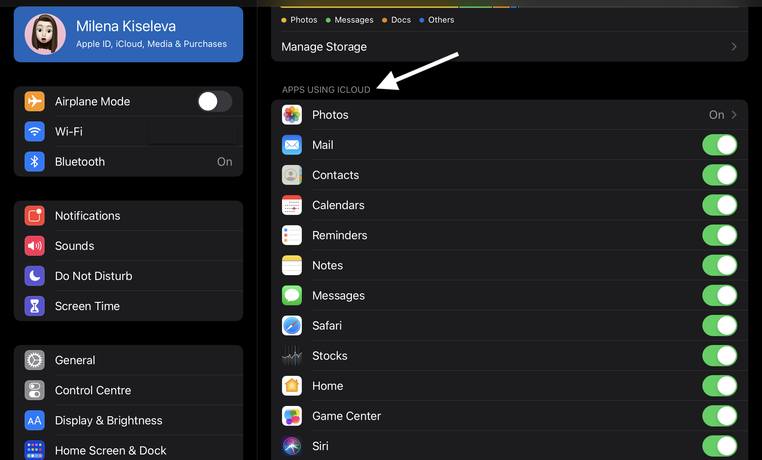Tap the Home house icon

(292, 386)
